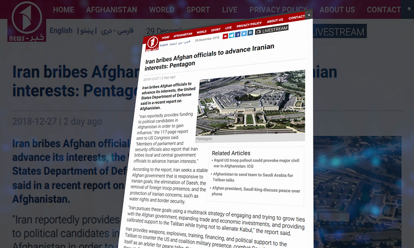Switch to فارسی - دری on the background page

[x=117, y=31]
